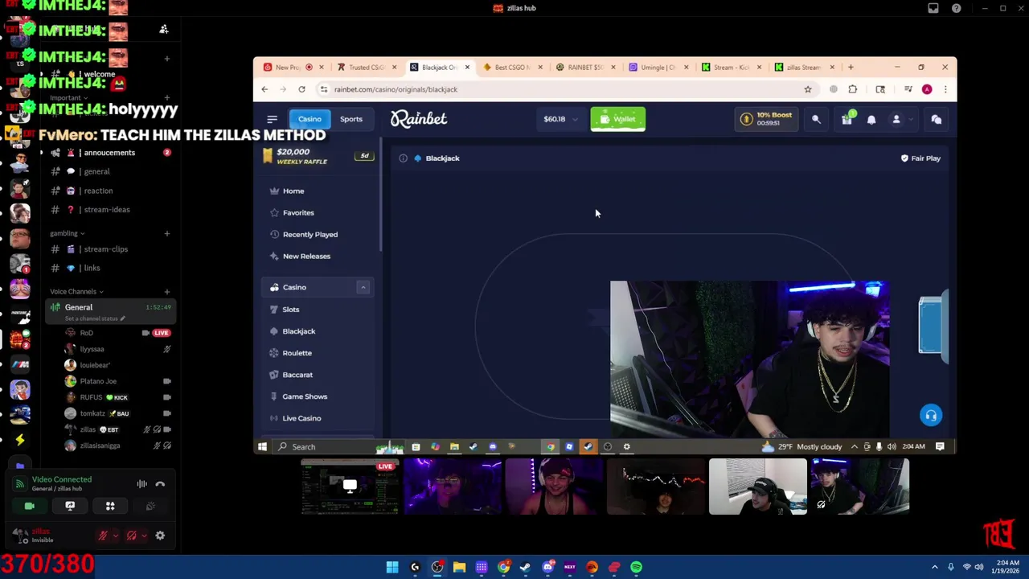Screen dimensions: 1029x579
Task: Expand Discord microphone options arrow
Action: point(116,536)
